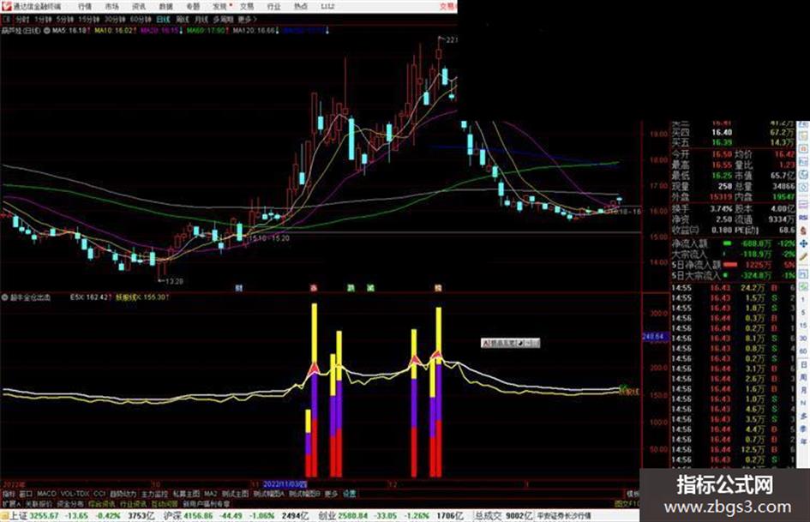Screen dimensions: 810x522
Task: Switch chart to 5分钟 period
Action: click(x=64, y=19)
